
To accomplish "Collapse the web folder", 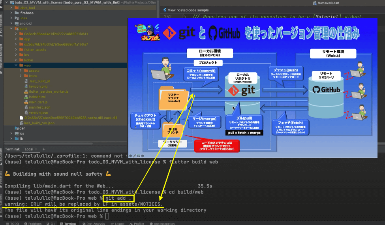I will (16, 65).
